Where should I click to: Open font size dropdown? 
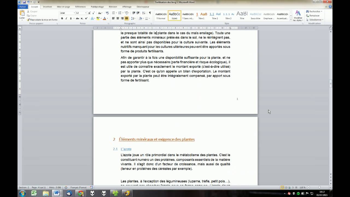tap(86, 13)
